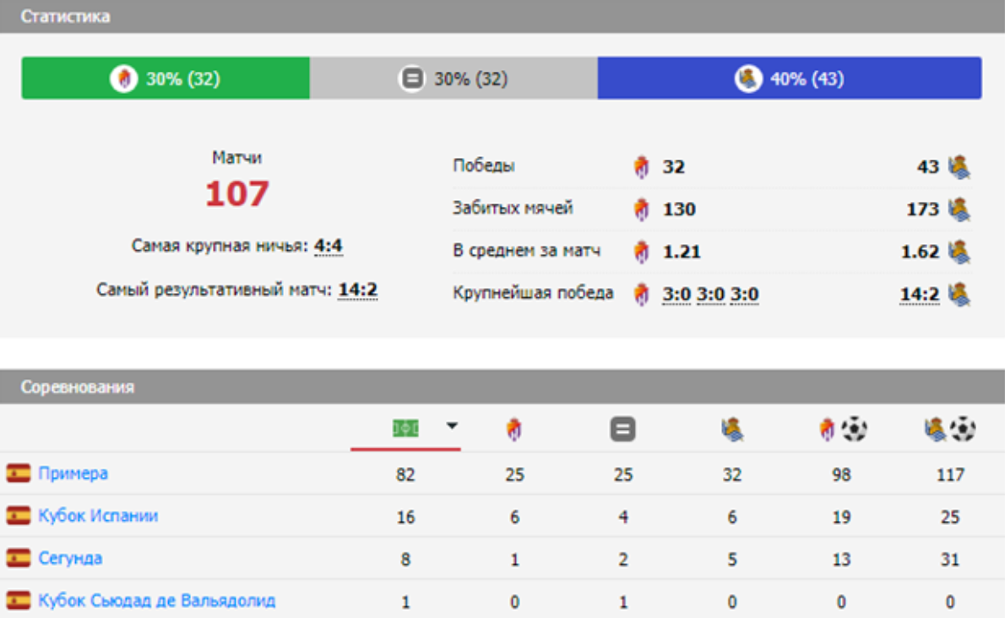Click the Spain flag beside Сегунда
Image resolution: width=1005 pixels, height=618 pixels.
click(18, 559)
